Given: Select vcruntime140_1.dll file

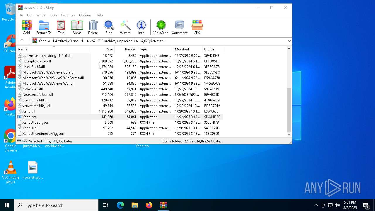Looking at the screenshot, I should coord(120,105).
